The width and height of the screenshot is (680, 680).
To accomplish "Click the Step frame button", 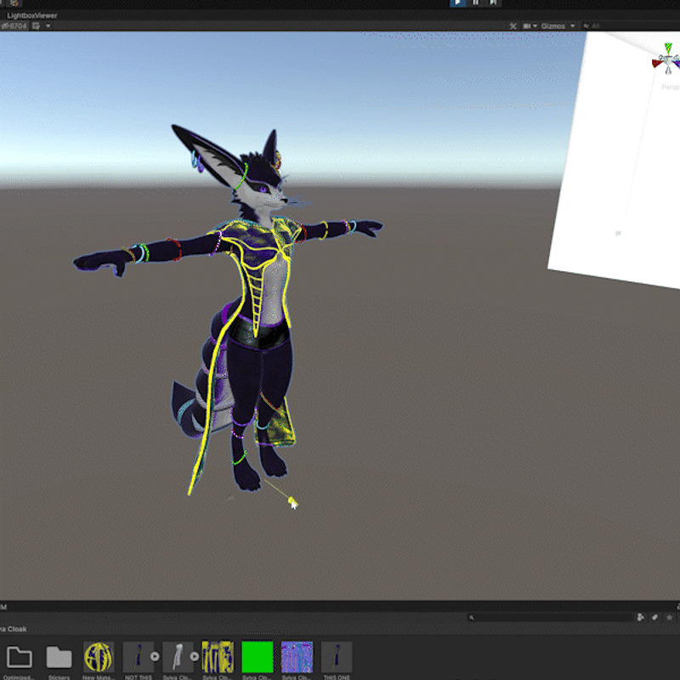I will tap(495, 3).
